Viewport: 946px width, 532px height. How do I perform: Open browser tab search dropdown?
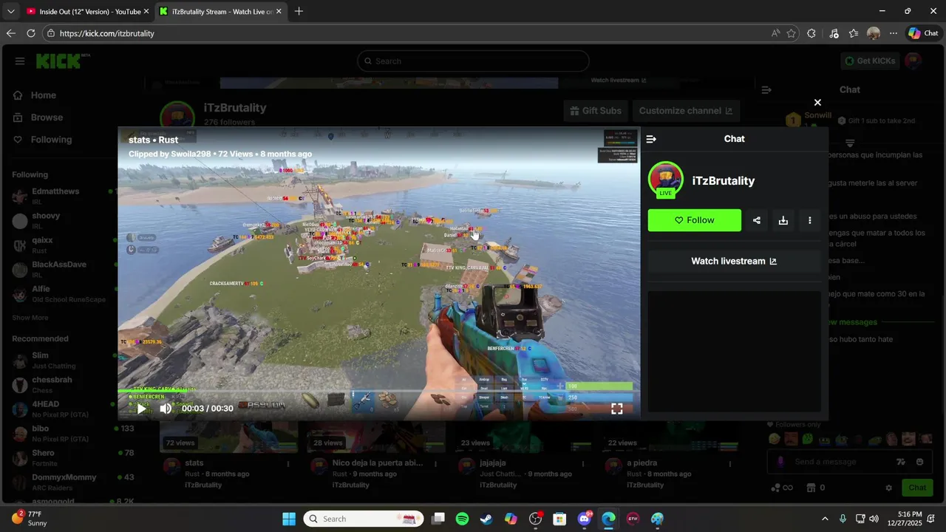(10, 12)
